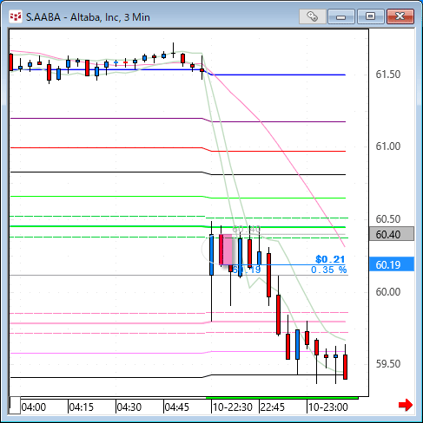Viewport: 423px width, 423px height.
Task: Click the 60.00 price axis label
Action: coord(388,292)
